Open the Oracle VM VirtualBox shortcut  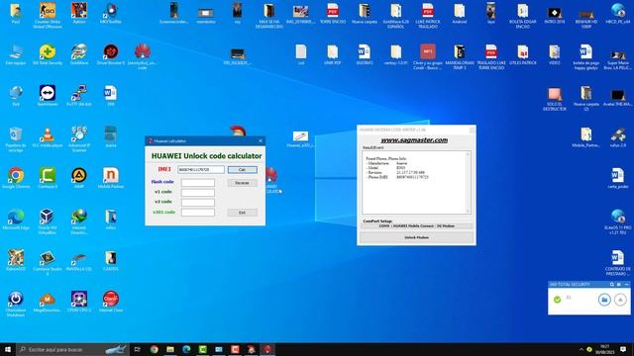point(48,222)
